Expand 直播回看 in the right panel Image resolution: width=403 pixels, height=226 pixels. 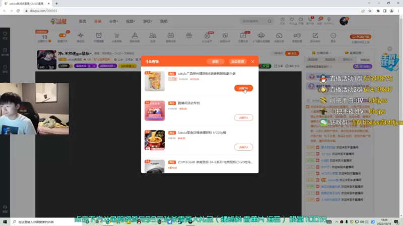point(355,53)
